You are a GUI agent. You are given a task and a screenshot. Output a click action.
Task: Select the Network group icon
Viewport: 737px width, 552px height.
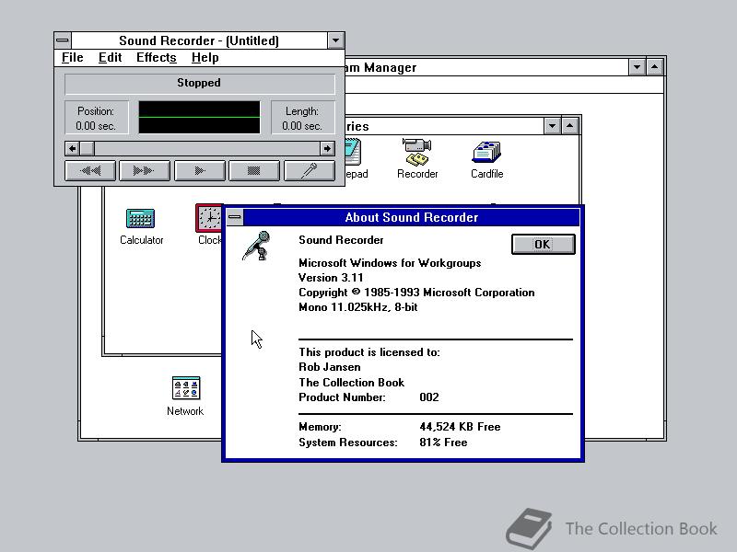185,397
